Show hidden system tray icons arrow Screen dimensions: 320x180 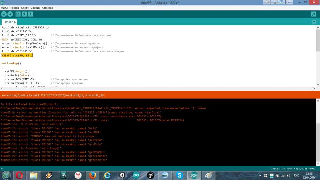tap(260, 175)
